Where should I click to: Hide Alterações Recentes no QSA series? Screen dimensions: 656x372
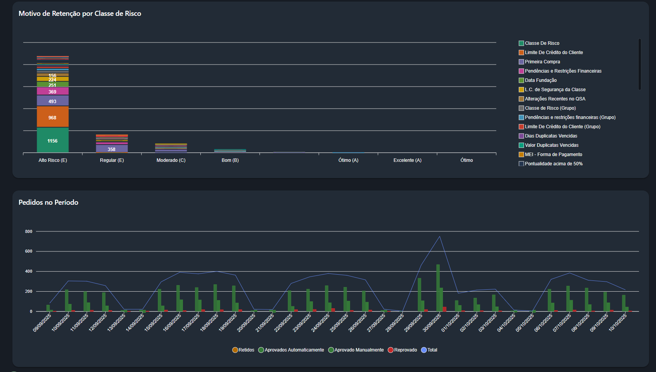521,99
